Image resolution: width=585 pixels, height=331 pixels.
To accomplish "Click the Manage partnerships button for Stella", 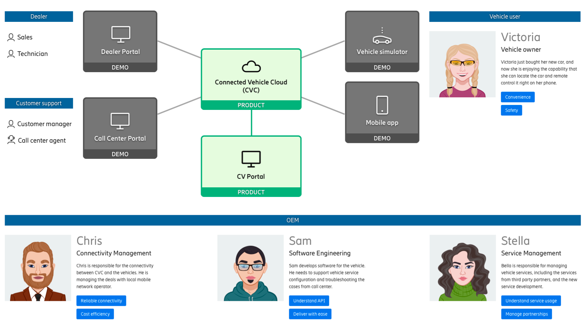I will coord(527,314).
